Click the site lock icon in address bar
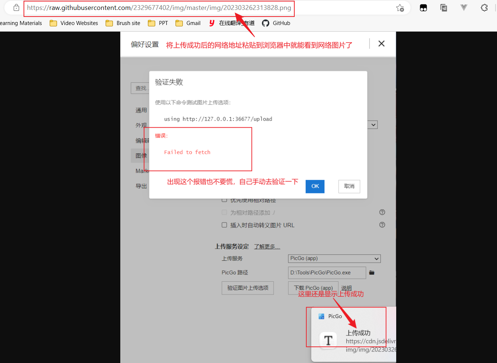 pyautogui.click(x=16, y=7)
